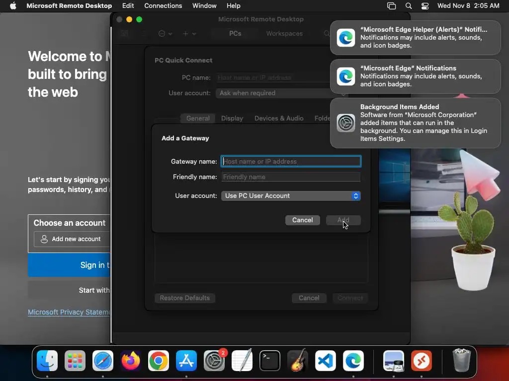Select the PCs tab in toolbar
The height and width of the screenshot is (381, 509).
pos(235,33)
